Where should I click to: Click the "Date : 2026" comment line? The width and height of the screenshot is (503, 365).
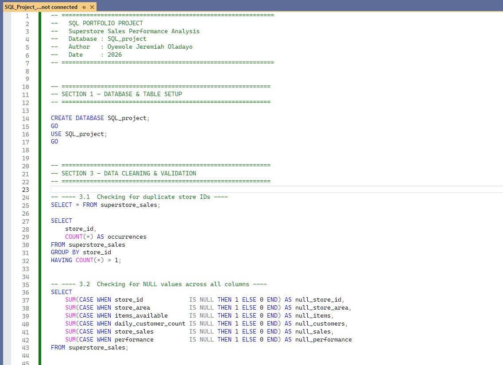tap(95, 54)
